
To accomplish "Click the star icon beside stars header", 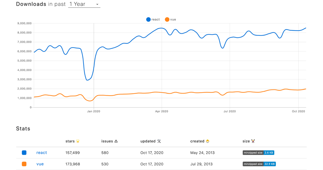I will pyautogui.click(x=78, y=141).
